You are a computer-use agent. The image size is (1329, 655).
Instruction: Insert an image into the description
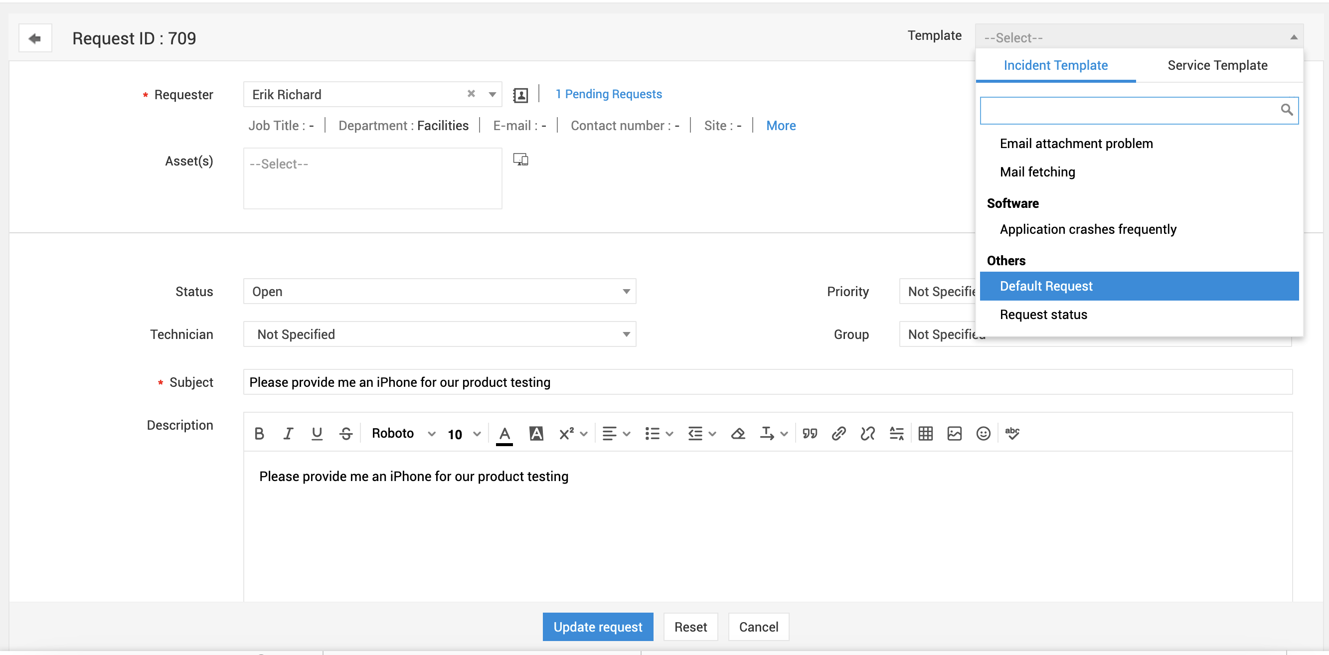[x=955, y=433]
